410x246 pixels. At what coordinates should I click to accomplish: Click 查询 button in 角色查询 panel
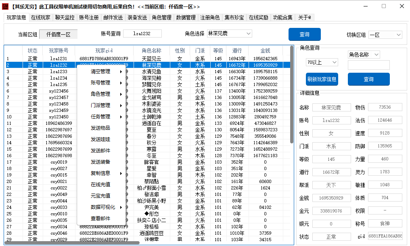coord(368,79)
